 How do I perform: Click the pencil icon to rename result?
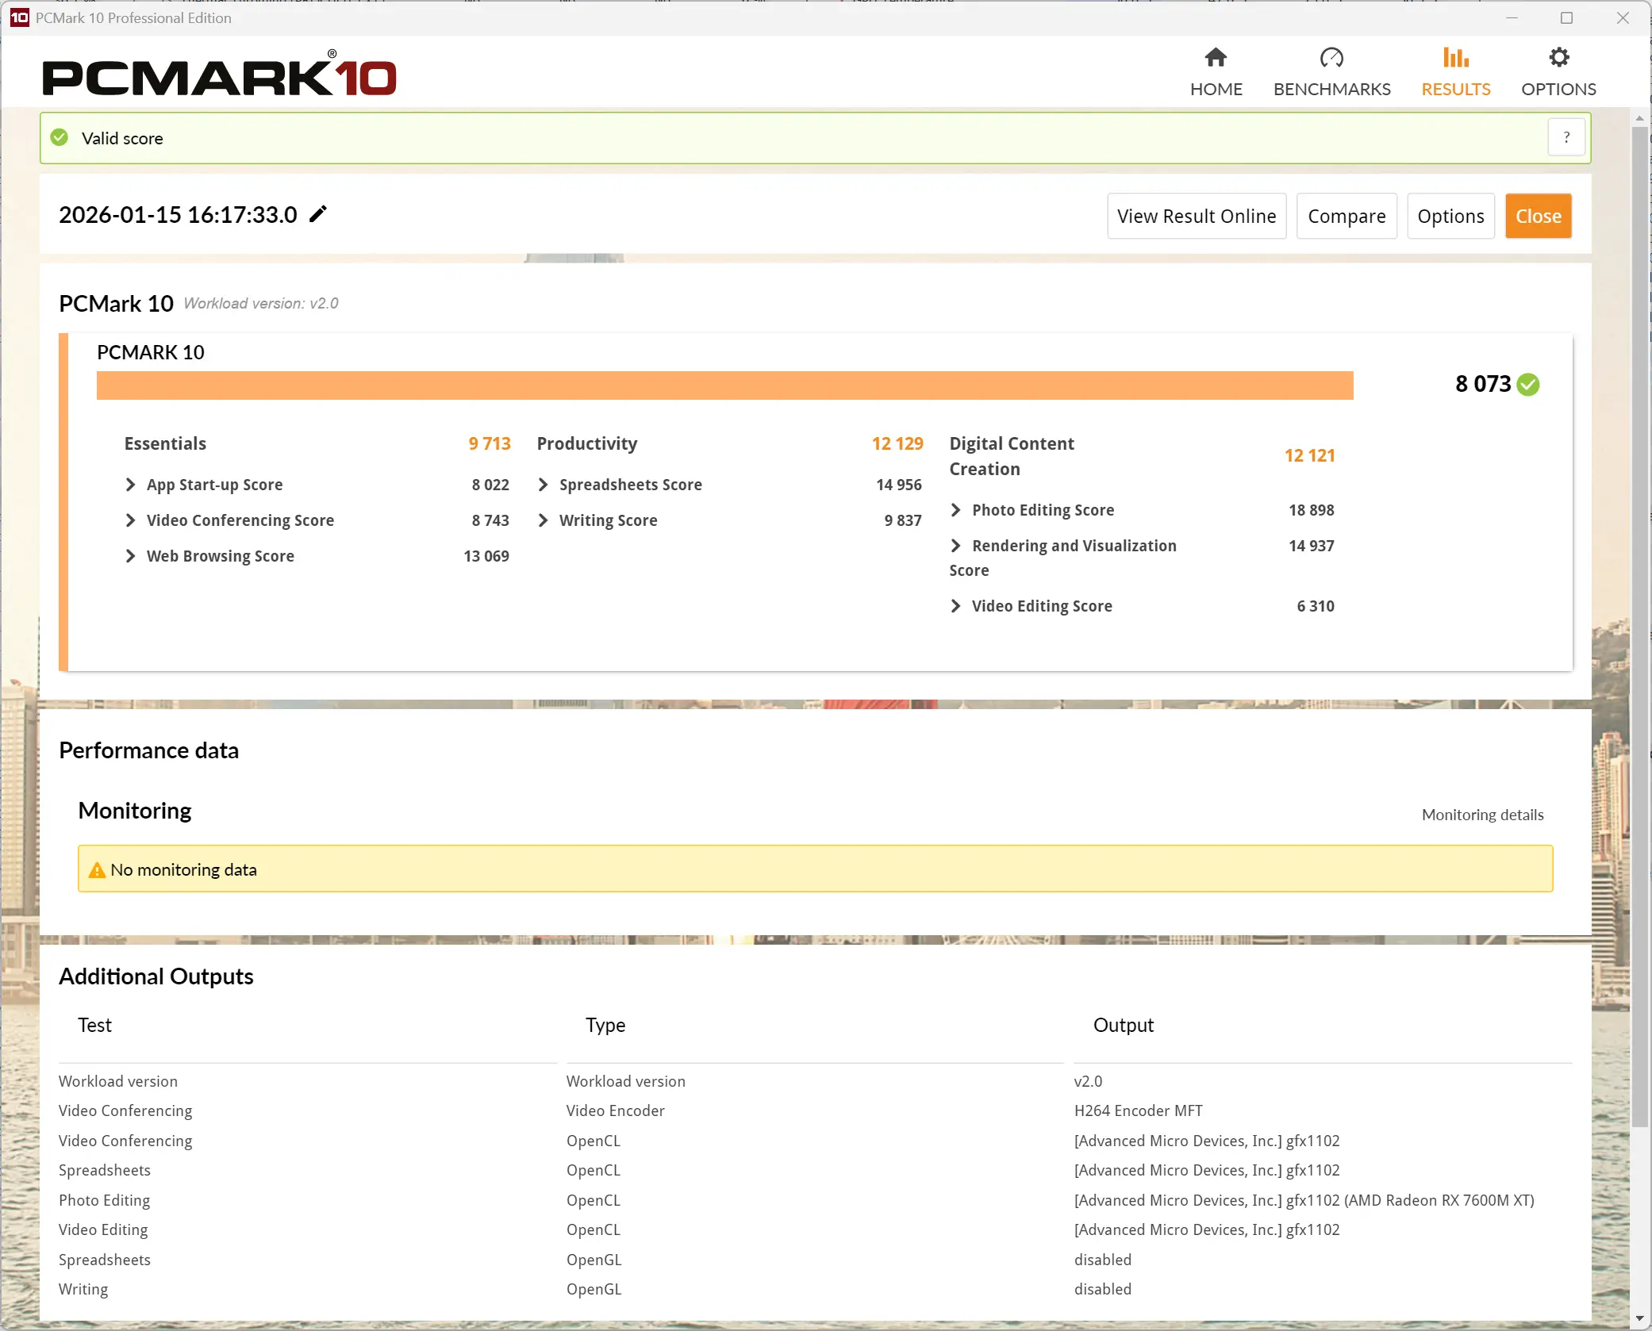pyautogui.click(x=318, y=214)
